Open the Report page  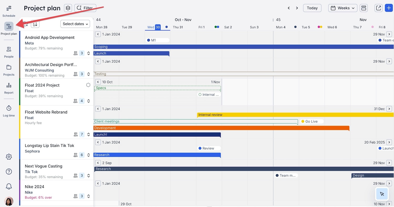click(9, 88)
